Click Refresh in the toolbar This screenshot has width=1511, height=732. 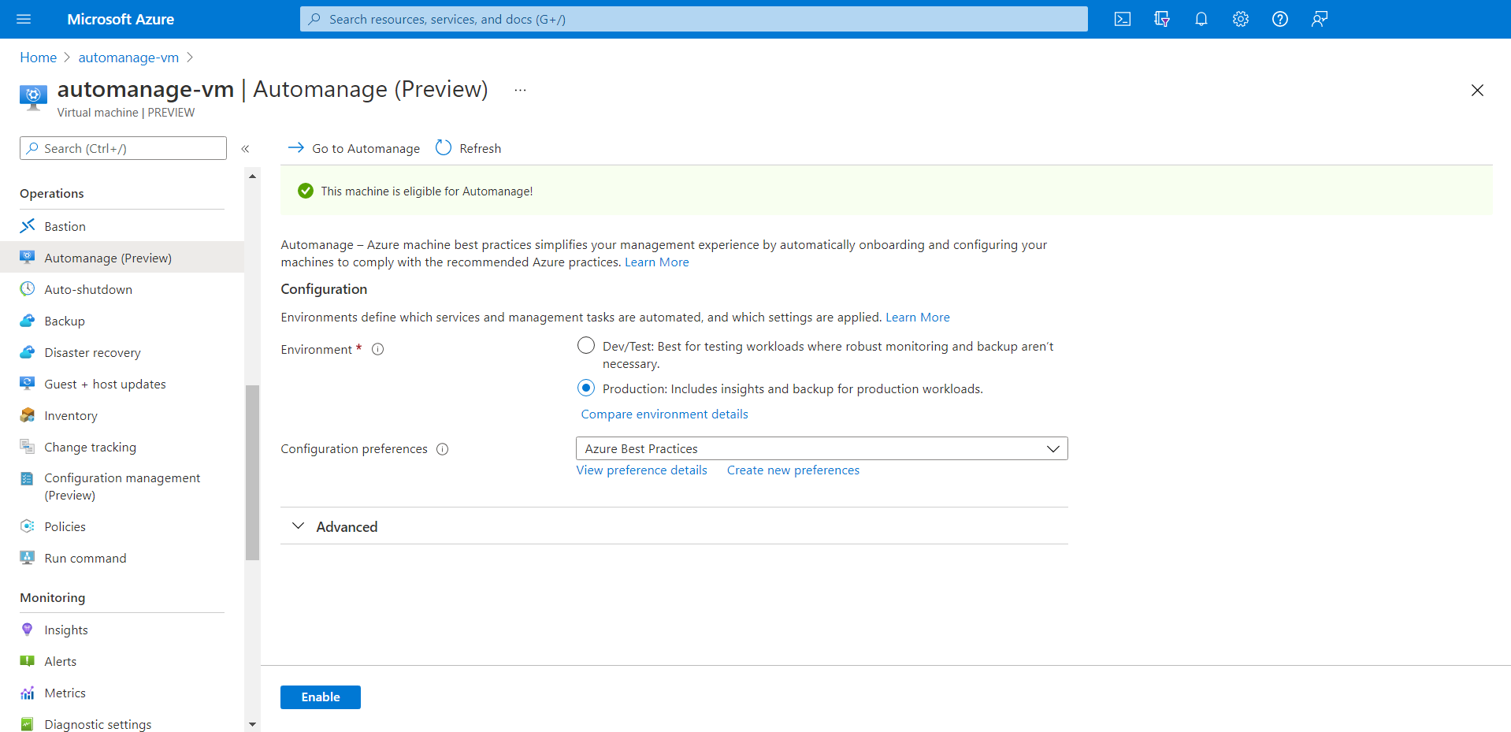pos(468,148)
